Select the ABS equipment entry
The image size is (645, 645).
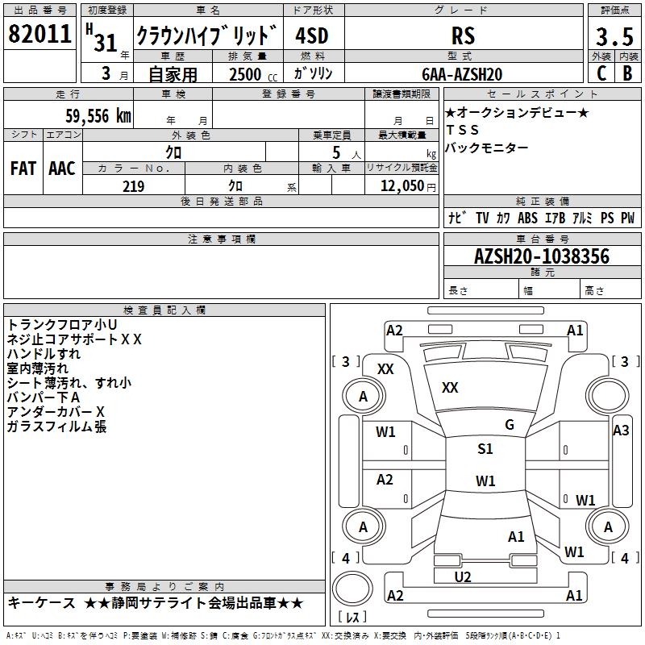click(x=527, y=218)
